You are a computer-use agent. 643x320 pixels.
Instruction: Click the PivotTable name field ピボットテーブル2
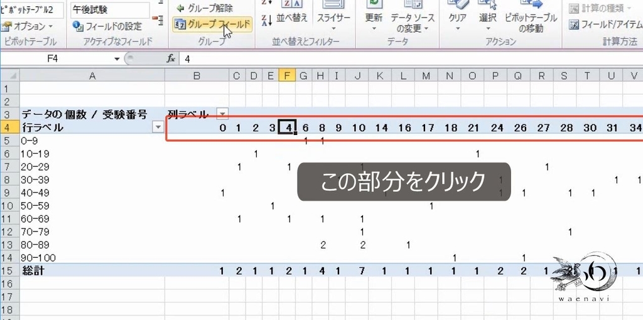tap(31, 10)
